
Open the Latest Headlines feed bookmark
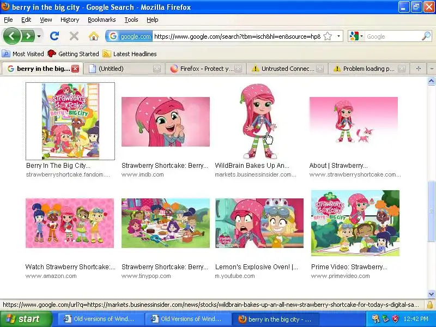(x=130, y=54)
